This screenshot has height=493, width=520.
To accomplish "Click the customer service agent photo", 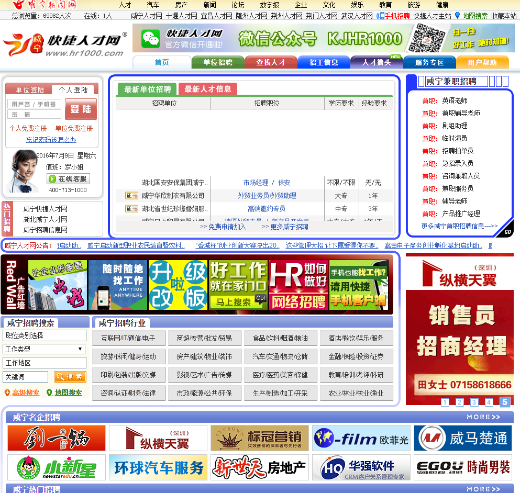I will pyautogui.click(x=21, y=171).
